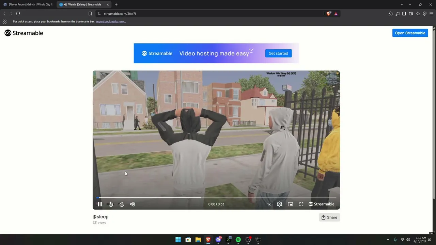Open taskbar volume speaker icon

[408, 240]
